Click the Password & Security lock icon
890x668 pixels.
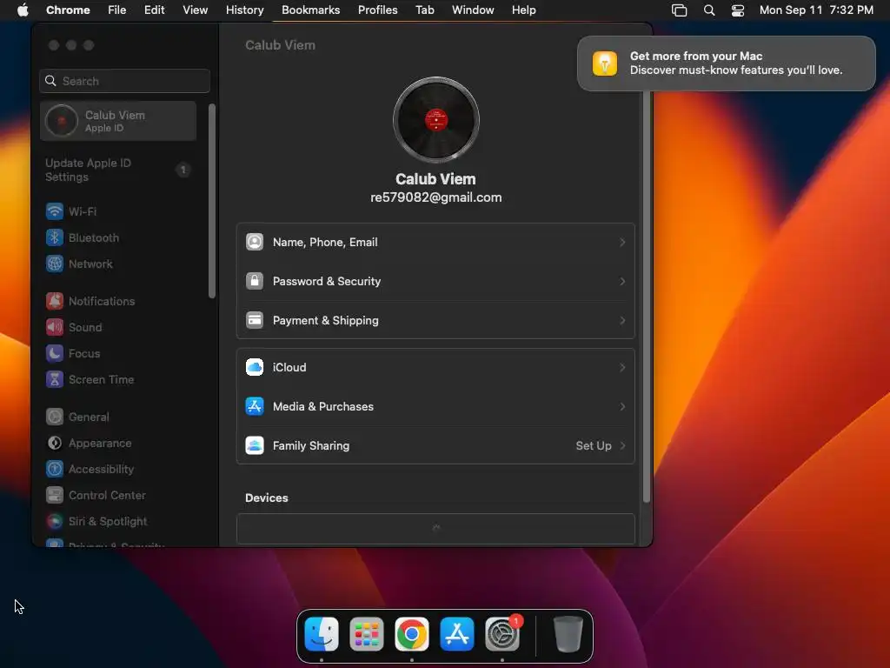tap(255, 281)
